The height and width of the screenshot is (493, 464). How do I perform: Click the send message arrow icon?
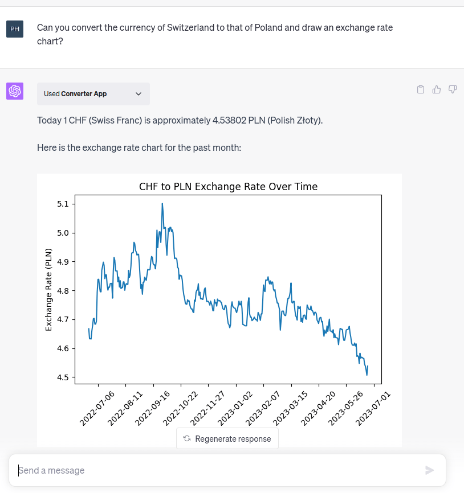(429, 470)
